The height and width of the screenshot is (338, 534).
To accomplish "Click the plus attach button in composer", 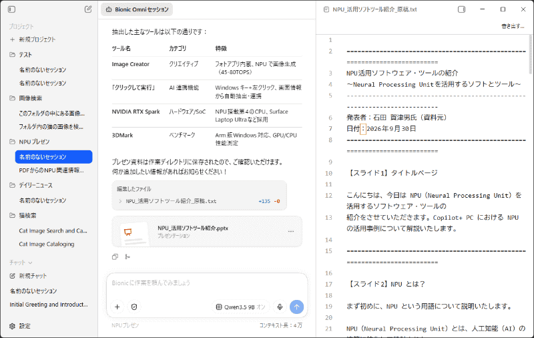I will 117,307.
